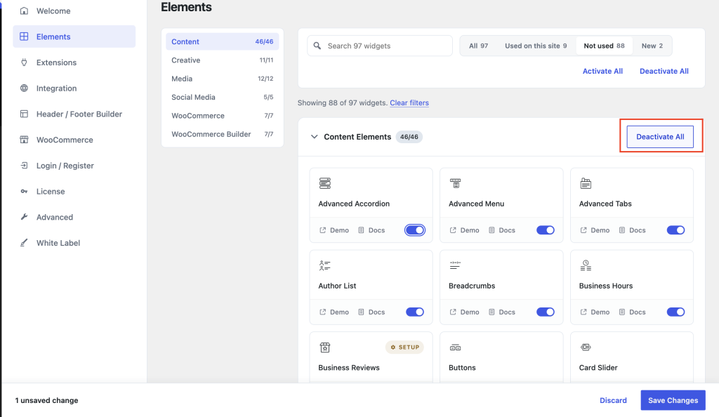Click the WooCommerce store icon in sidebar
719x417 pixels.
click(25, 140)
